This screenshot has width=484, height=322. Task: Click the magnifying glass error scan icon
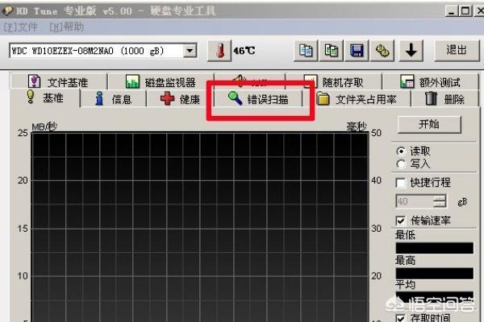[235, 98]
